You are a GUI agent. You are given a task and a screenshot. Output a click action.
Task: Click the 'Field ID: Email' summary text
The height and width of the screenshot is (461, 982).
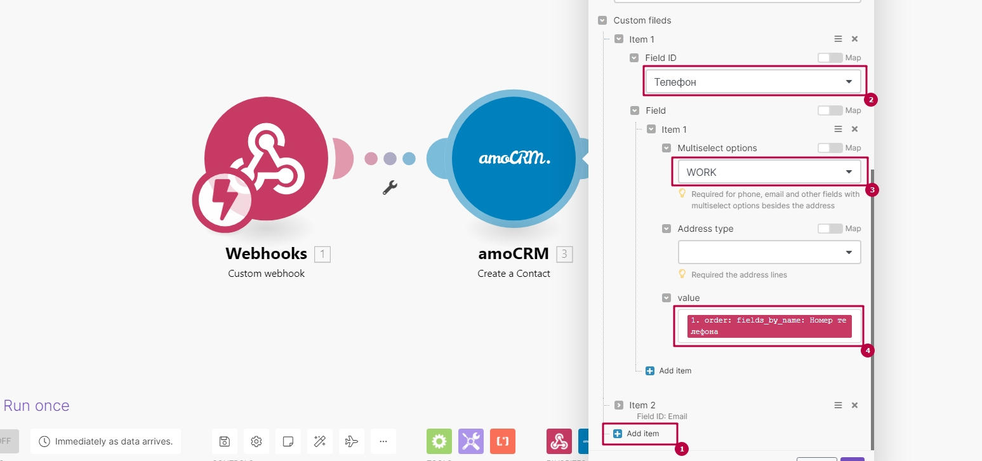point(662,417)
